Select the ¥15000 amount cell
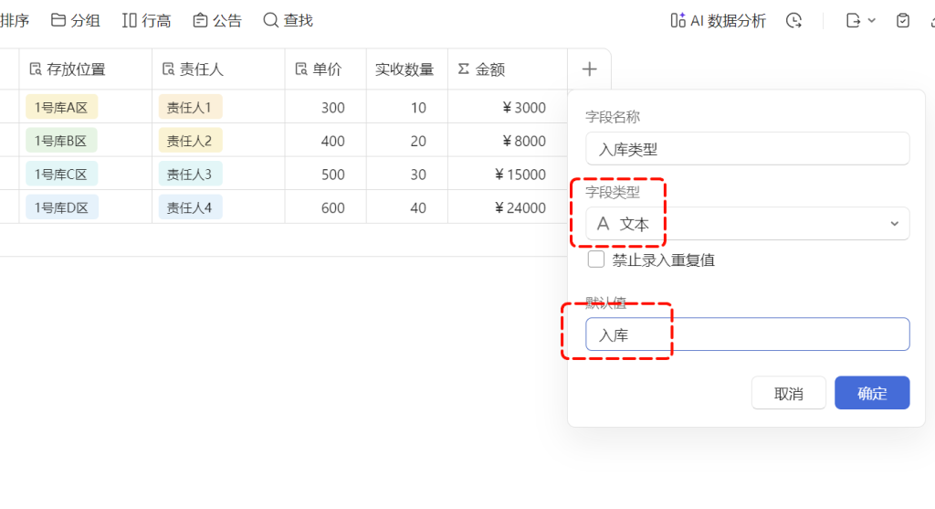 pos(508,175)
